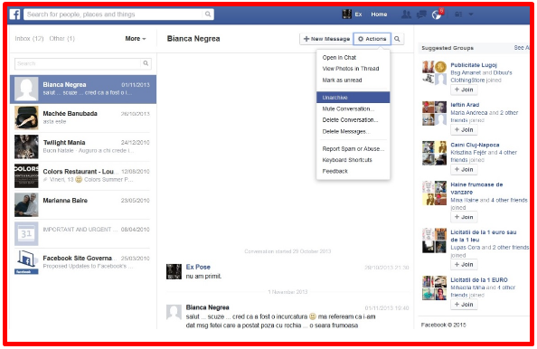
Task: Switch to Inbox (12) tab
Action: pyautogui.click(x=29, y=39)
